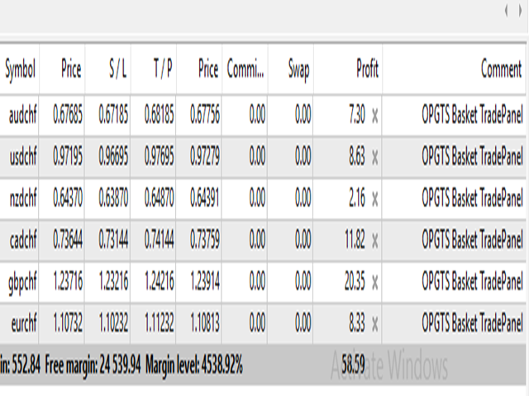Sort by the Commi... column header
Screen dimensions: 529x396
245,69
